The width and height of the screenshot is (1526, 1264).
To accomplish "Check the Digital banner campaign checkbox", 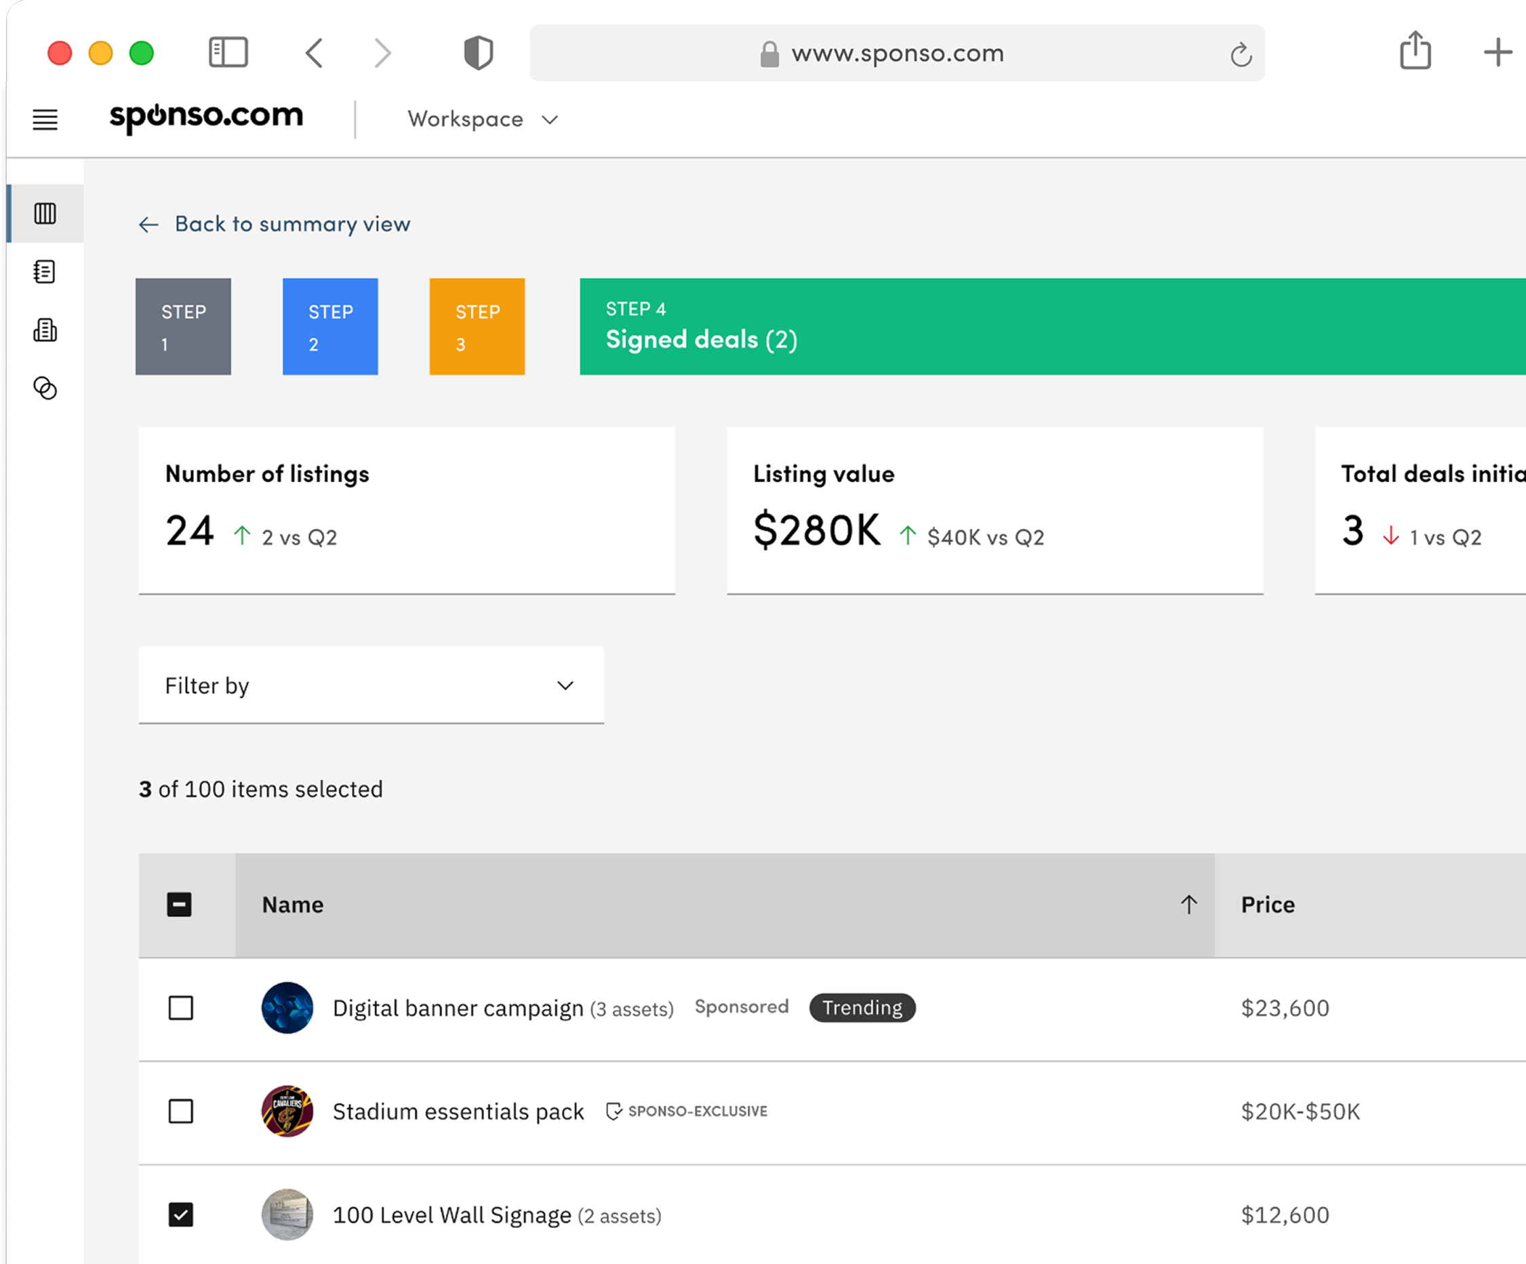I will 181,1008.
